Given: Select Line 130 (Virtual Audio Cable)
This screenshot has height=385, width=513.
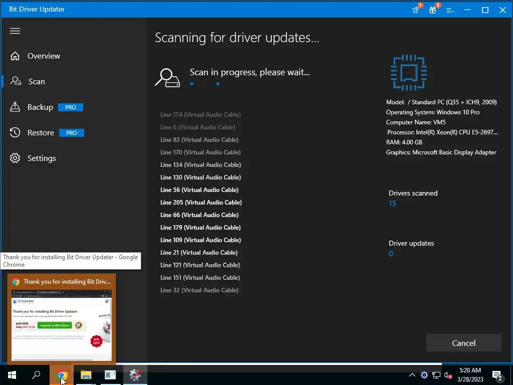Looking at the screenshot, I should point(200,177).
